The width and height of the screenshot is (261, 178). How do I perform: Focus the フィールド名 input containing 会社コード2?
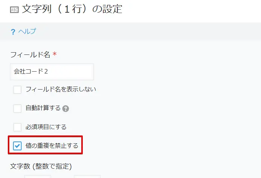tap(52, 72)
